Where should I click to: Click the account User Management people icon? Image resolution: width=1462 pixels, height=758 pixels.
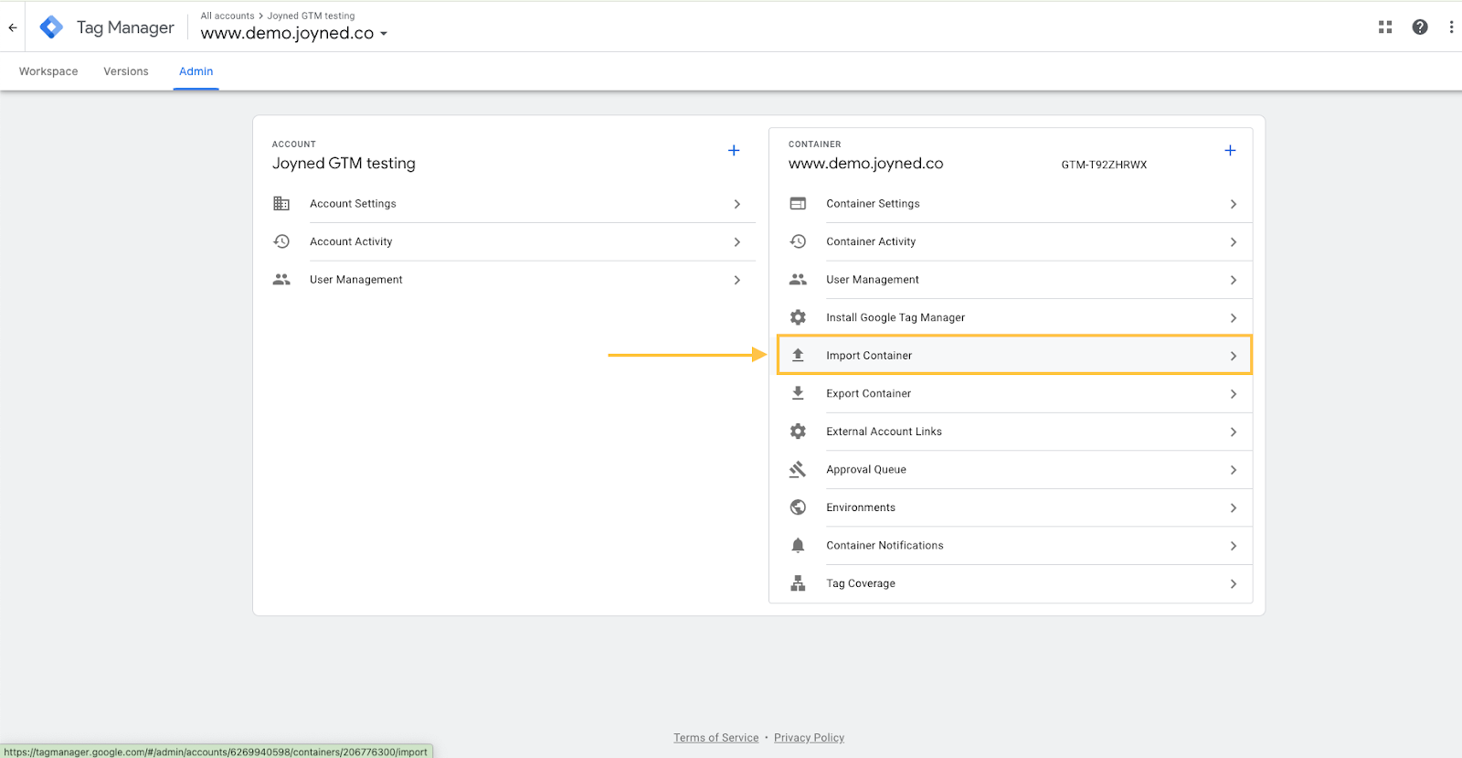tap(281, 280)
